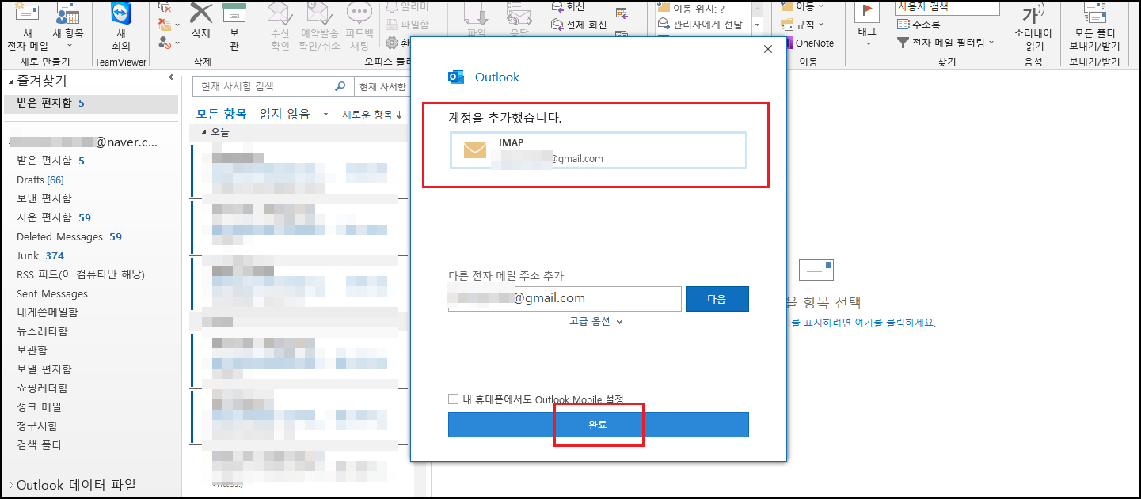Image resolution: width=1141 pixels, height=499 pixels.
Task: Expand 고급 옵션 advanced options
Action: pyautogui.click(x=596, y=321)
